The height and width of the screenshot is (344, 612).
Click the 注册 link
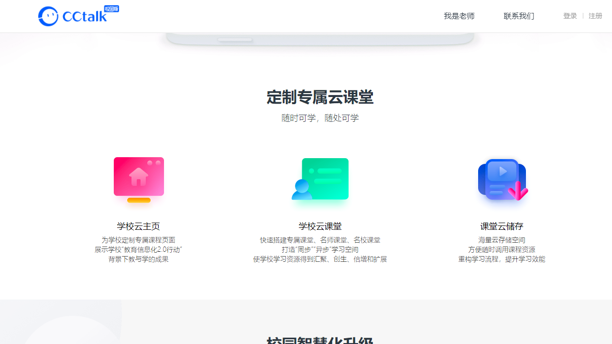pos(595,16)
